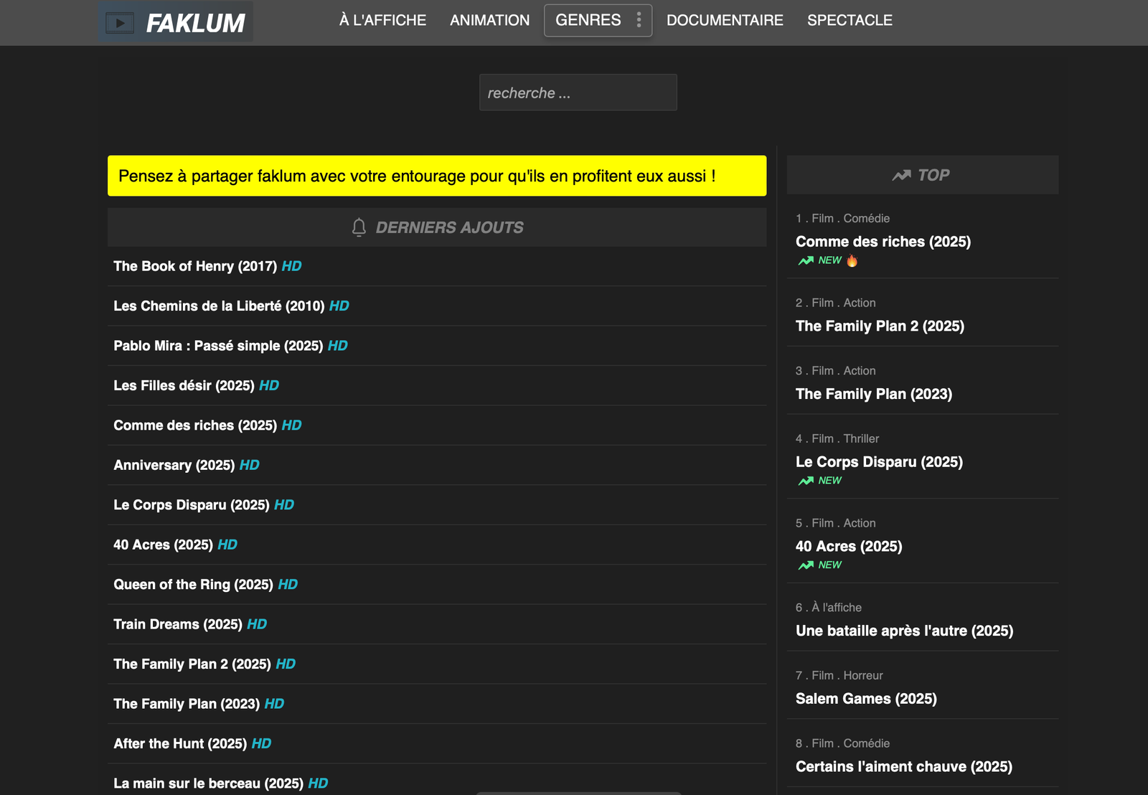Click the flame icon under Comme des riches
Image resolution: width=1148 pixels, height=795 pixels.
(x=852, y=260)
